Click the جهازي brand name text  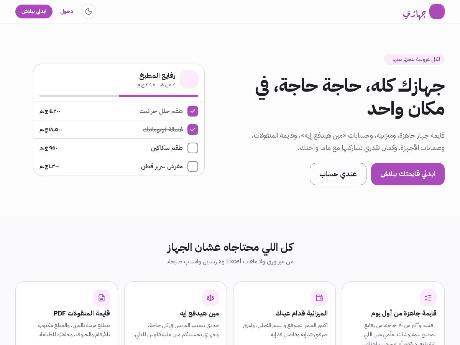click(x=414, y=13)
